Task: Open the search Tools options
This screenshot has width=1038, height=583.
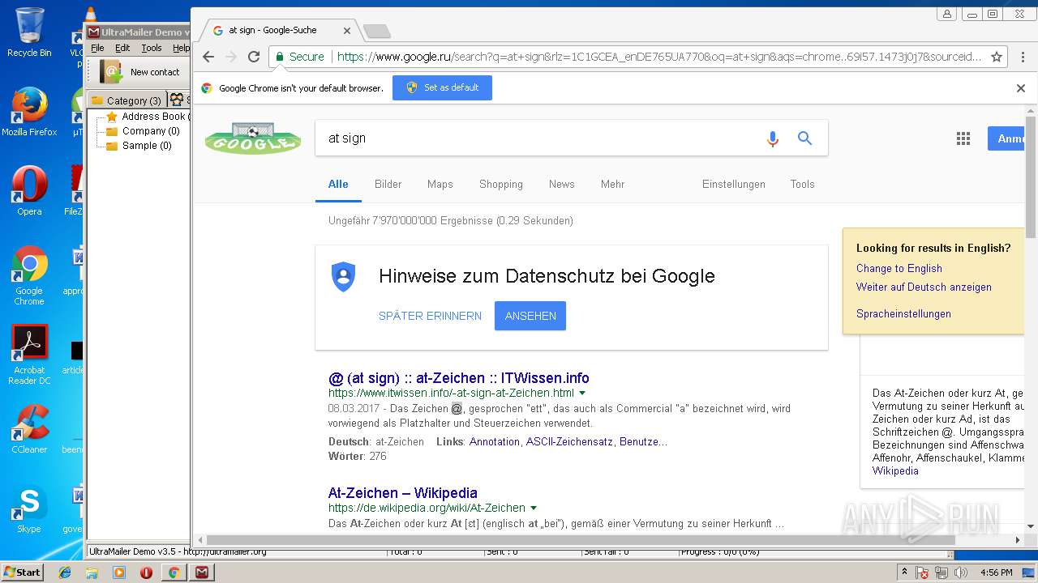Action: pos(802,185)
